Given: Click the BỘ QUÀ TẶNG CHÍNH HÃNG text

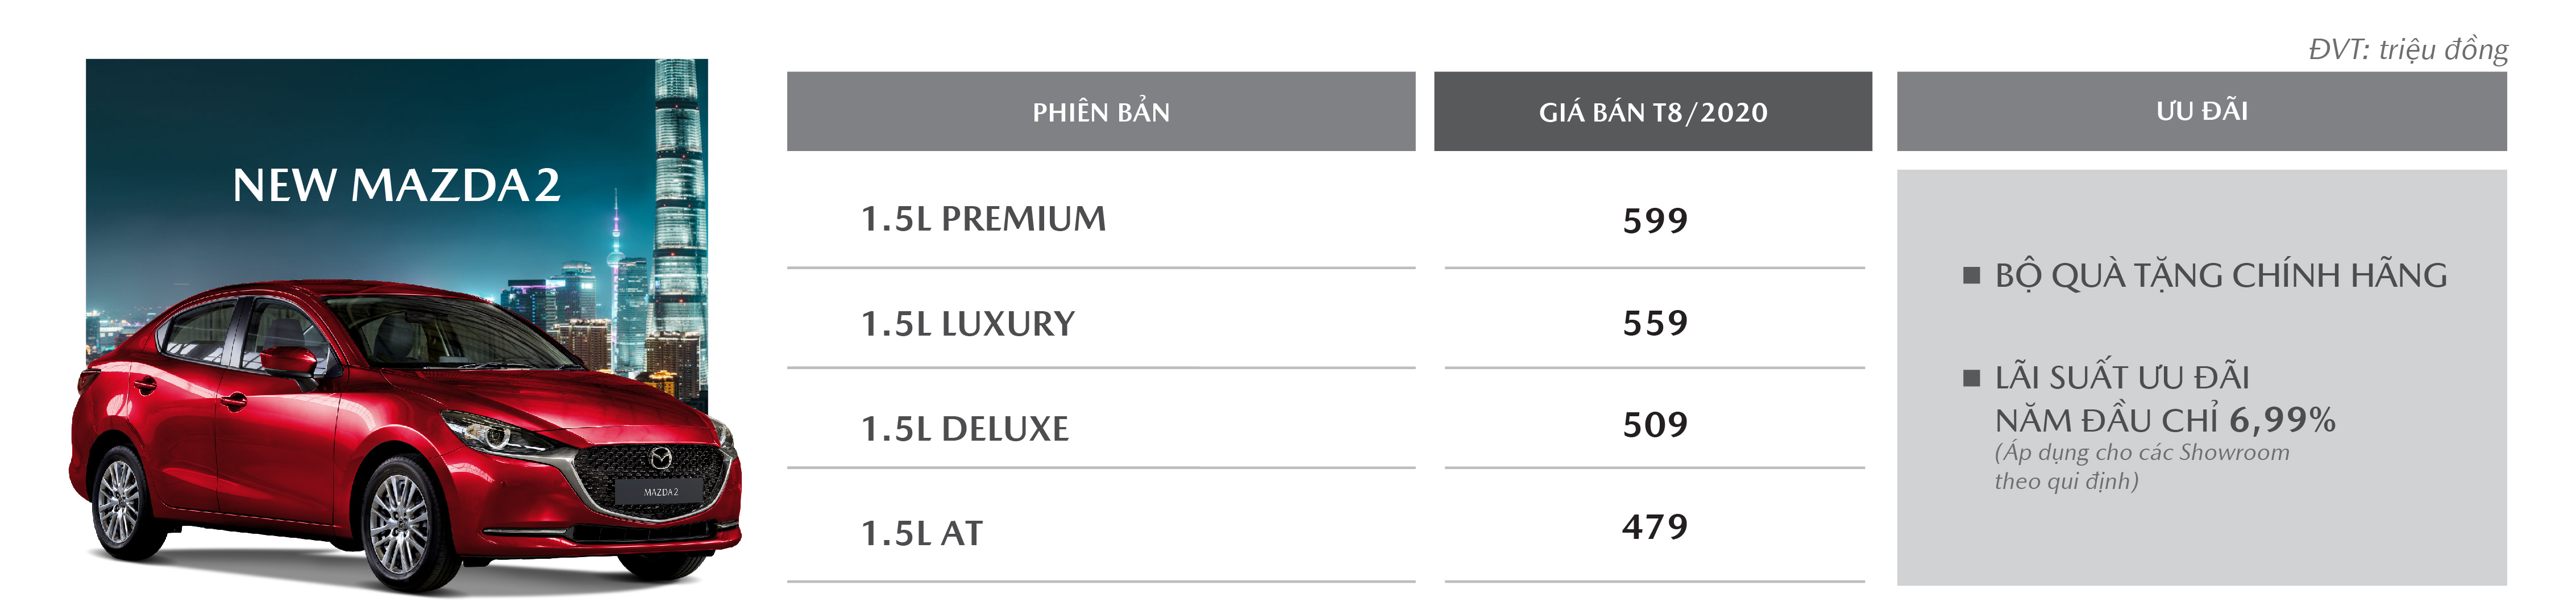Looking at the screenshot, I should pos(2221,274).
